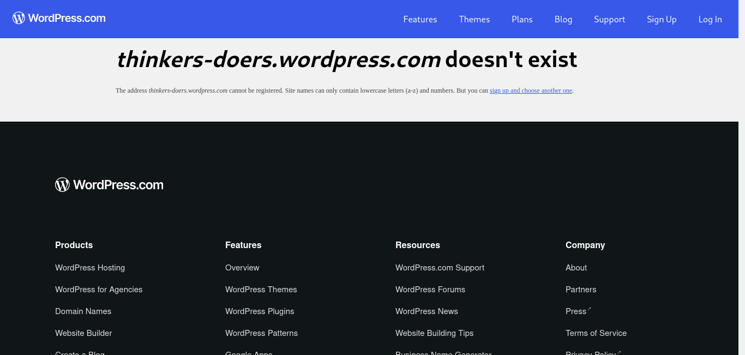Image resolution: width=745 pixels, height=355 pixels.
Task: Visit WordPress for Agencies link
Action: point(99,290)
